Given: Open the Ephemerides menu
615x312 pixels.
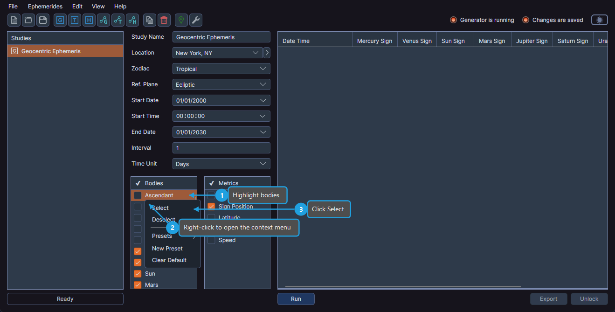Looking at the screenshot, I should click(45, 6).
